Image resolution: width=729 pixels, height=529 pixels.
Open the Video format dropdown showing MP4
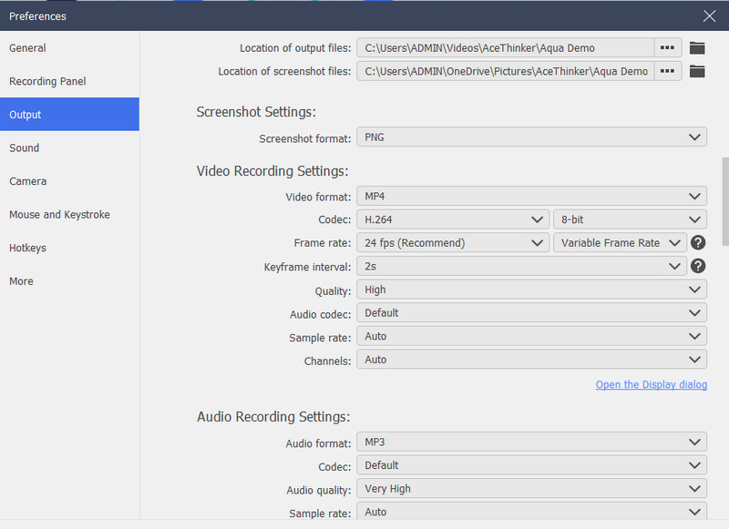tap(531, 195)
